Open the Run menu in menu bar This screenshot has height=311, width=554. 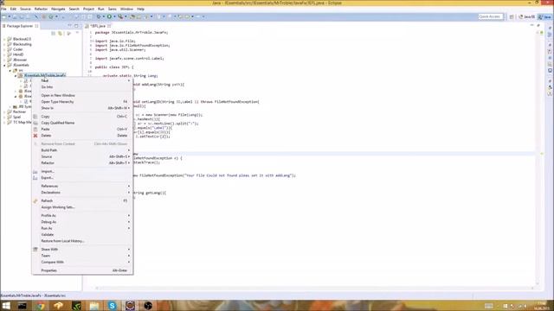click(101, 9)
